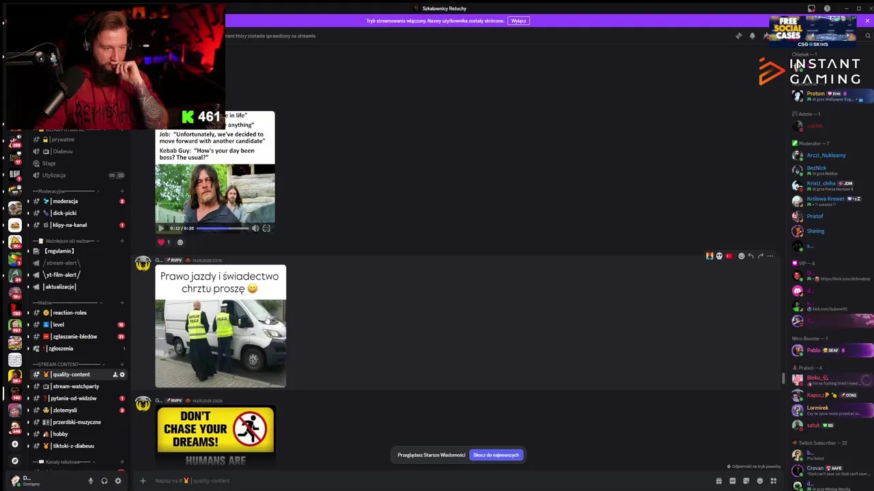React with the Turkish flag emoji
Viewport: 874px width, 491px height.
click(729, 256)
